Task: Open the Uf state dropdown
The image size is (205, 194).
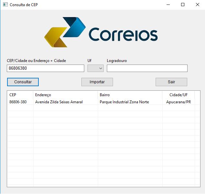Action: point(96,68)
